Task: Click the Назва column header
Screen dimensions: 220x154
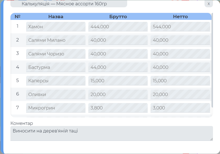Action: click(56, 17)
